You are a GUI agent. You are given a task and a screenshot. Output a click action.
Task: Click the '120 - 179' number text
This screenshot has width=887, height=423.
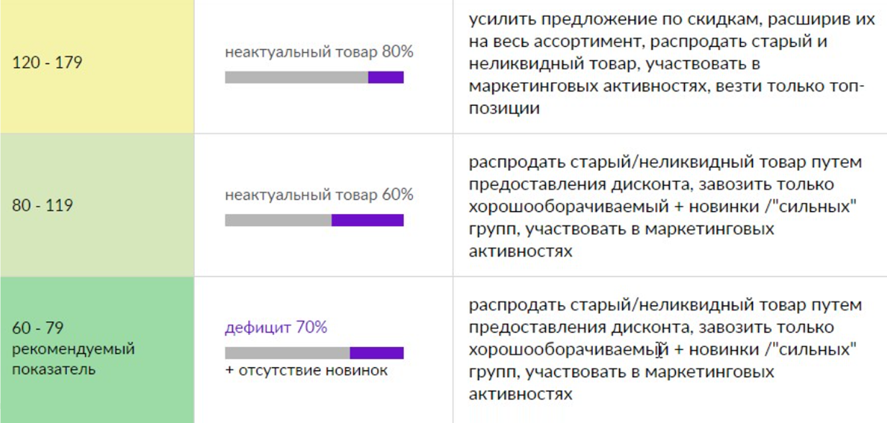point(47,63)
